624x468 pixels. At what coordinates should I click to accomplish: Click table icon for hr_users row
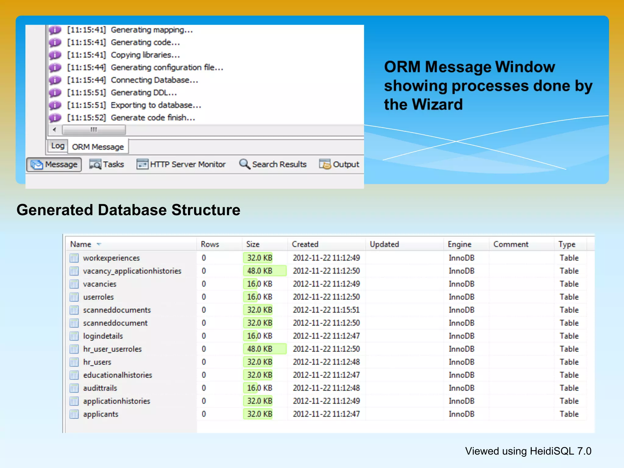[74, 362]
